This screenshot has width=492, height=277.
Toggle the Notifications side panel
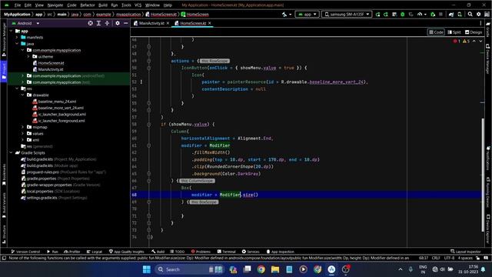(x=488, y=158)
